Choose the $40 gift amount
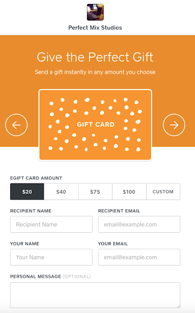The width and height of the screenshot is (195, 313). click(x=61, y=192)
